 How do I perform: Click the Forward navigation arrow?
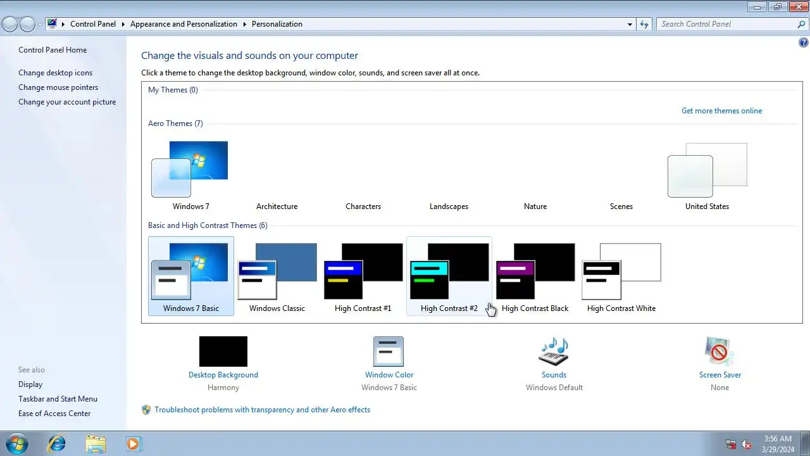pyautogui.click(x=27, y=24)
